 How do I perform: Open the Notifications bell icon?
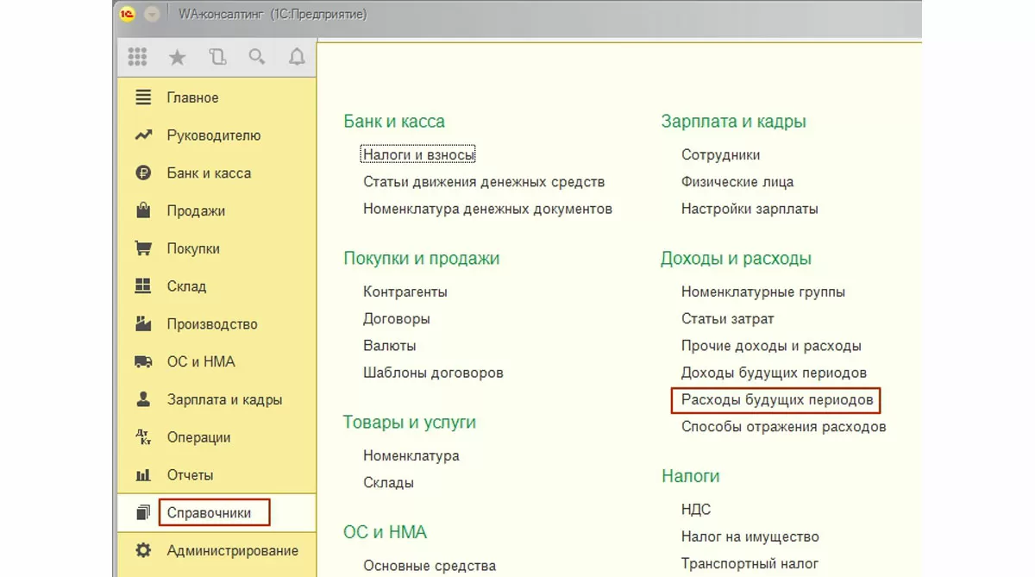[297, 57]
